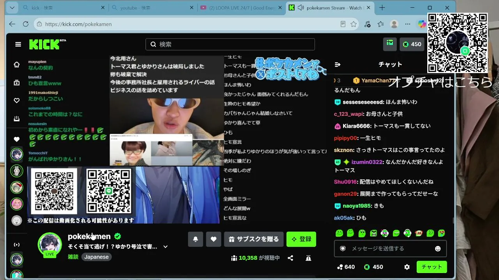Screen dimensions: 499x280
Task: Open the sidebar icon below the outline heart
Action: pyautogui.click(x=17, y=119)
